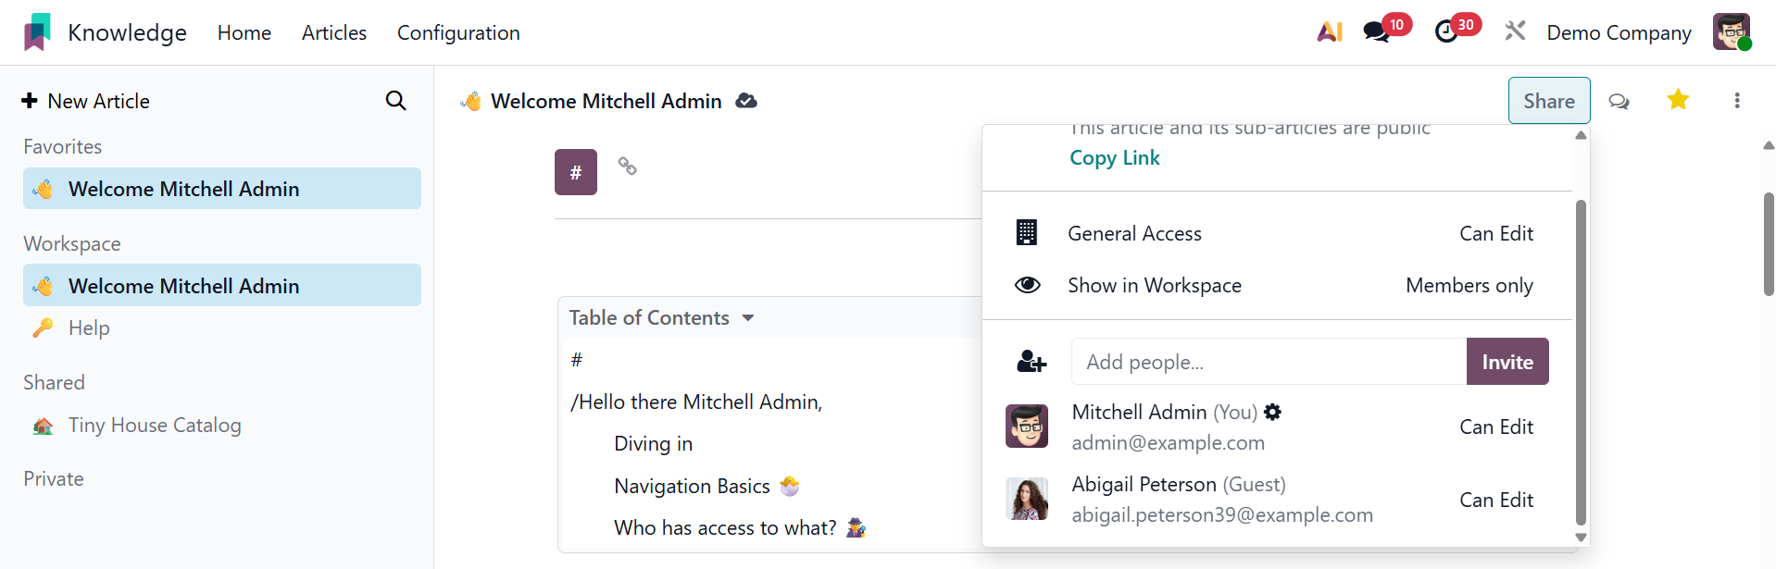
Task: Click the Copy Link link
Action: pos(1115,158)
